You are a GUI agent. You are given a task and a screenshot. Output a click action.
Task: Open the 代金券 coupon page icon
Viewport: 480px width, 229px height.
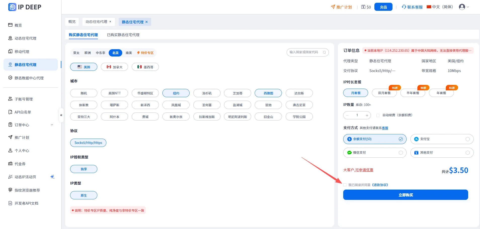pos(10,164)
